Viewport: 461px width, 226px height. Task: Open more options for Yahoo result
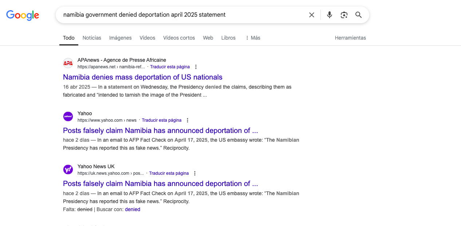click(188, 120)
